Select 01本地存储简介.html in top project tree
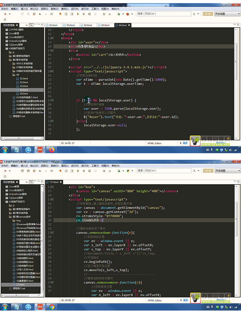 click(x=27, y=97)
